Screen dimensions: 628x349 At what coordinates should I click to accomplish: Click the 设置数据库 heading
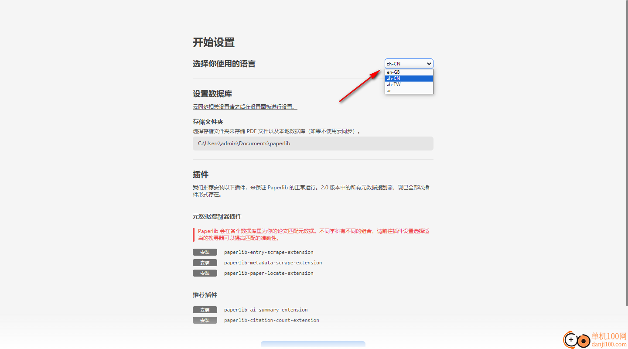[212, 94]
